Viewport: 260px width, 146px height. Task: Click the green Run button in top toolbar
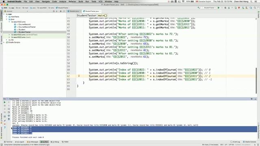[219, 8]
